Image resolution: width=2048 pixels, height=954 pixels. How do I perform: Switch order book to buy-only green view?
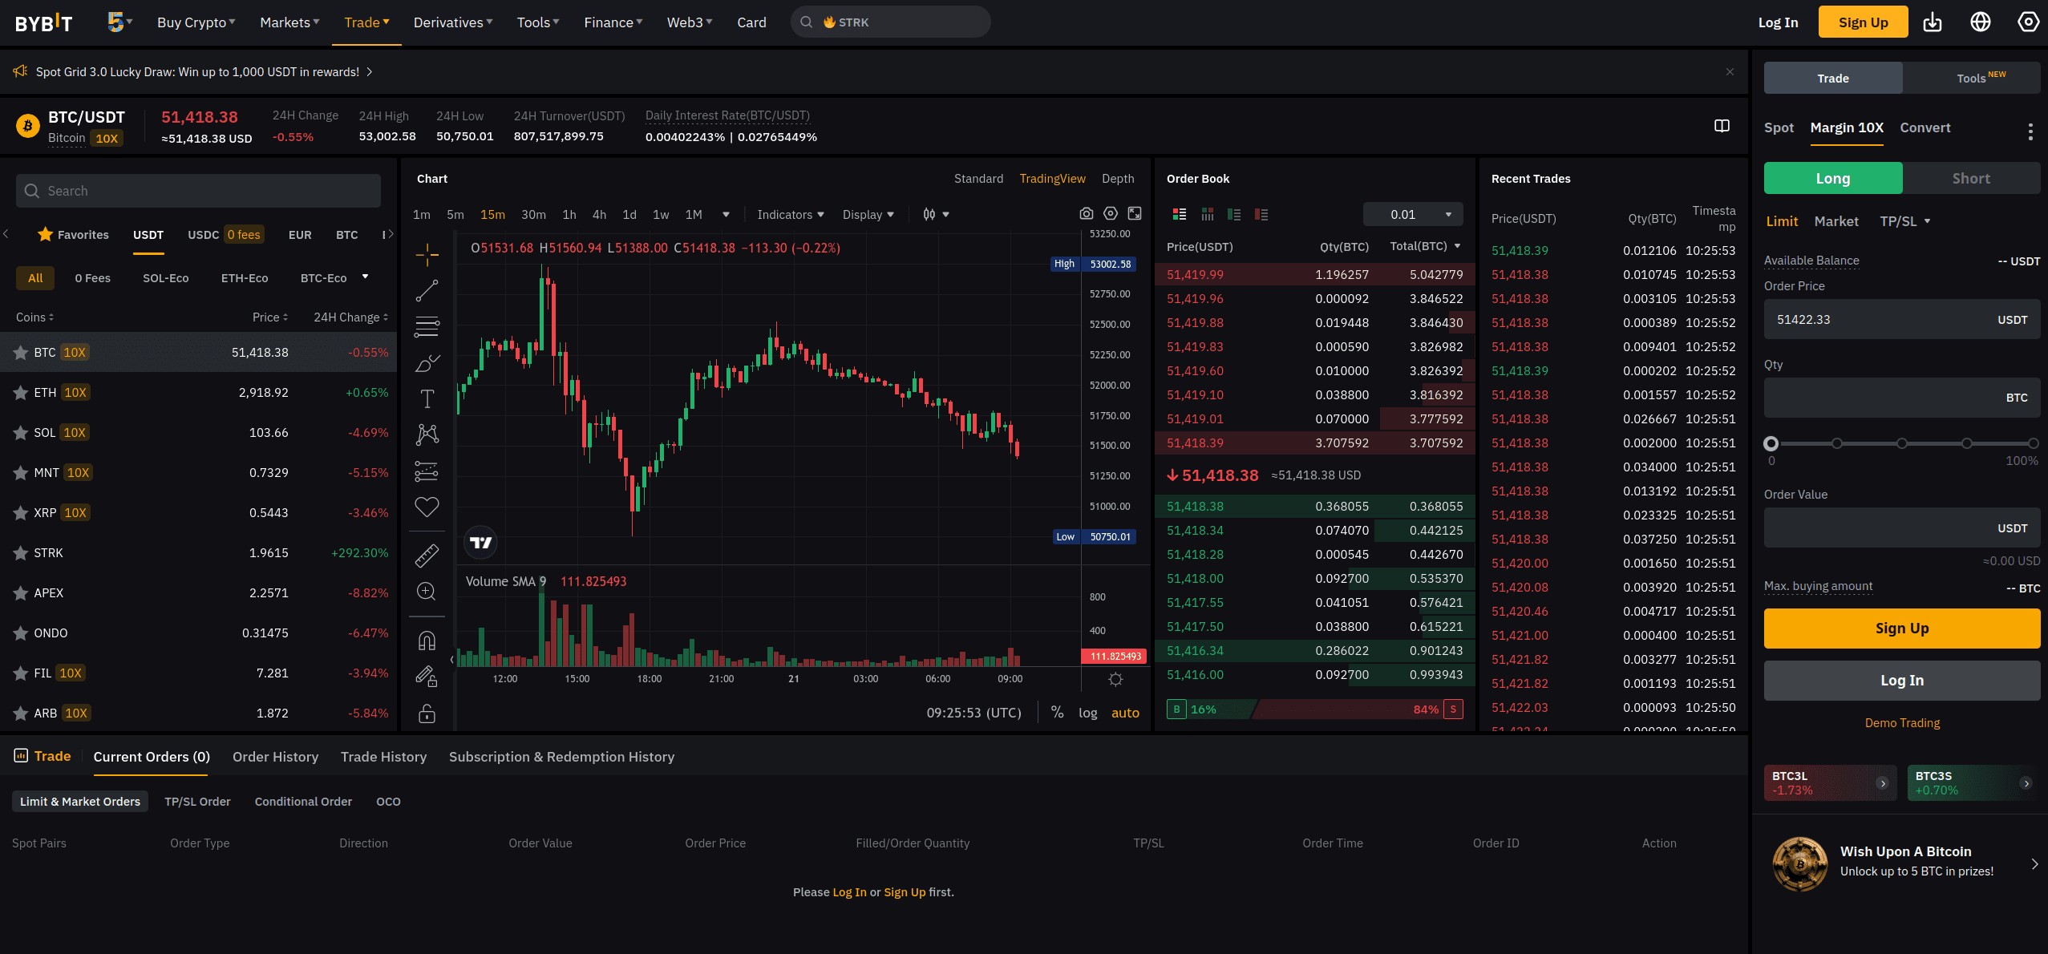pos(1236,214)
